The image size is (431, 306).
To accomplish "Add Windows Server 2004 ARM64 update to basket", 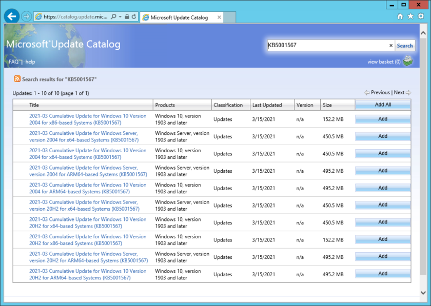I will 383,171.
